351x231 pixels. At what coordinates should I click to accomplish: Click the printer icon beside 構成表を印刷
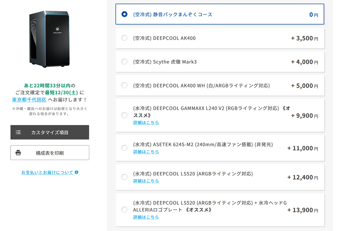click(x=18, y=153)
